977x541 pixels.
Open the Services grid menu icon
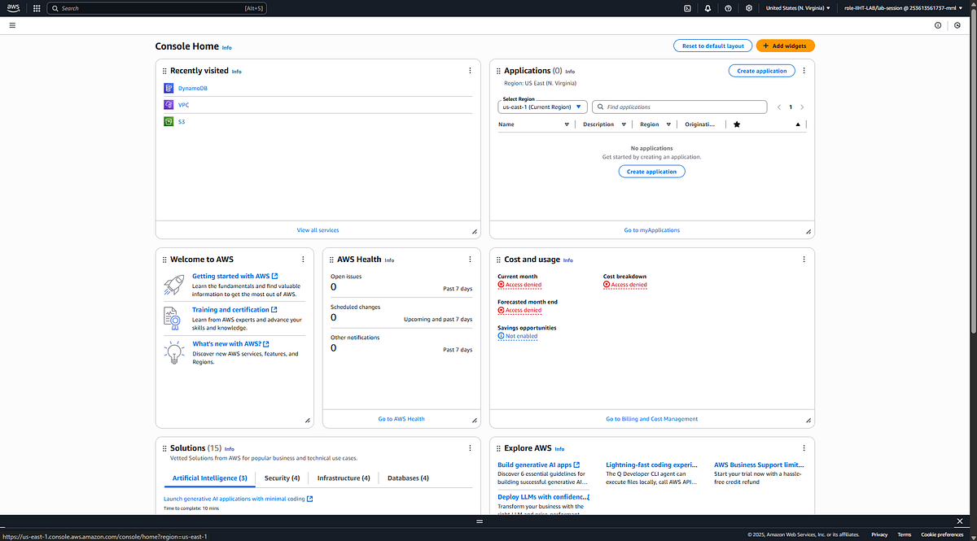tap(37, 8)
